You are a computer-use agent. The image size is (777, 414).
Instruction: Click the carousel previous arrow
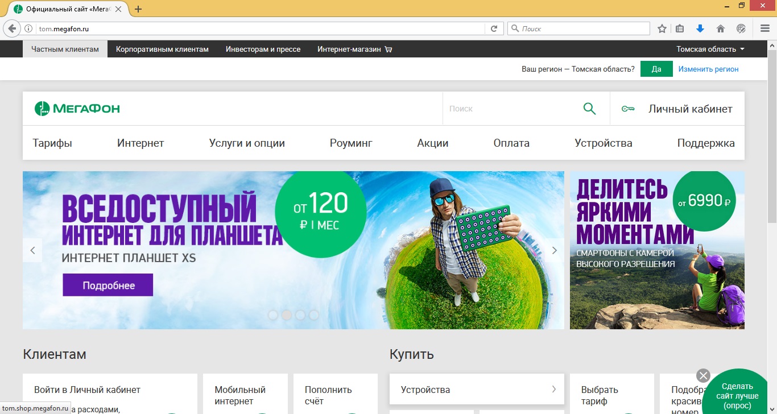[32, 250]
